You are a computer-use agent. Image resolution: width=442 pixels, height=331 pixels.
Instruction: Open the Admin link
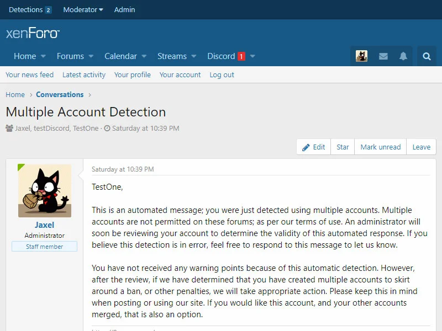[124, 9]
